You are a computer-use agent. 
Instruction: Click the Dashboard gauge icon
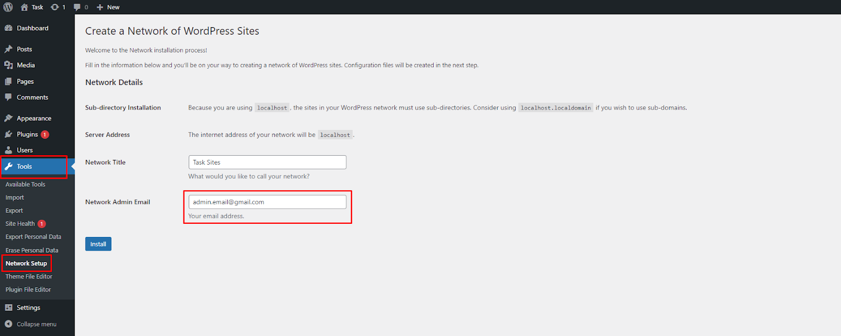8,28
